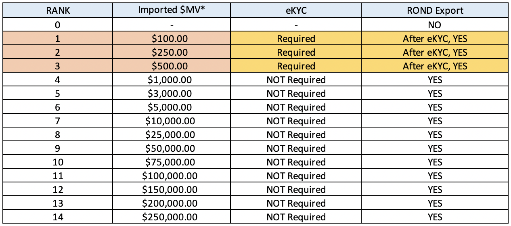Select the $500.00 highlighted cell
The image size is (511, 226).
(x=172, y=66)
